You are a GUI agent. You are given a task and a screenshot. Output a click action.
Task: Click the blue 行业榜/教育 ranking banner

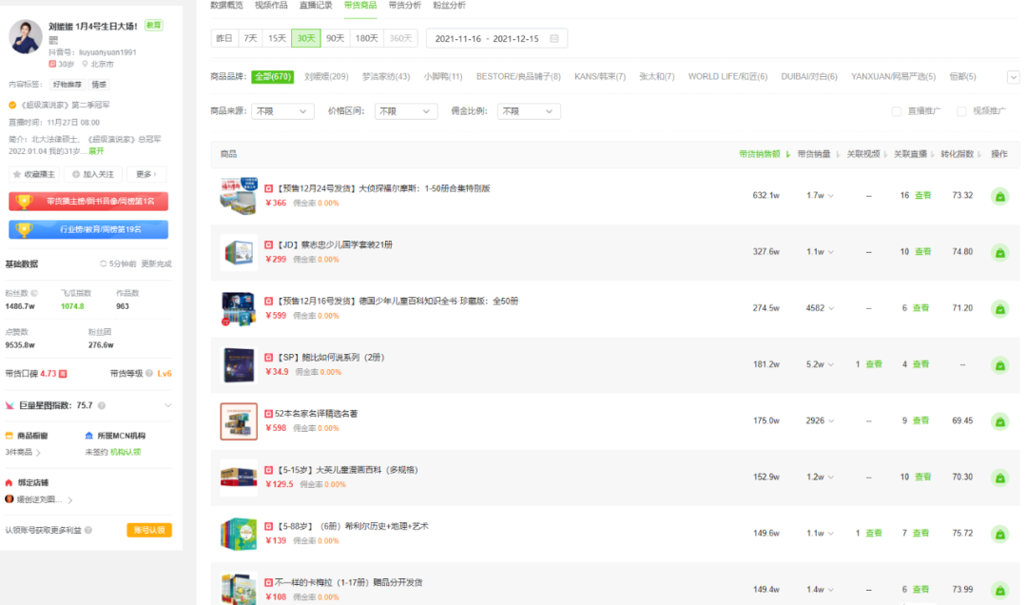pyautogui.click(x=88, y=229)
